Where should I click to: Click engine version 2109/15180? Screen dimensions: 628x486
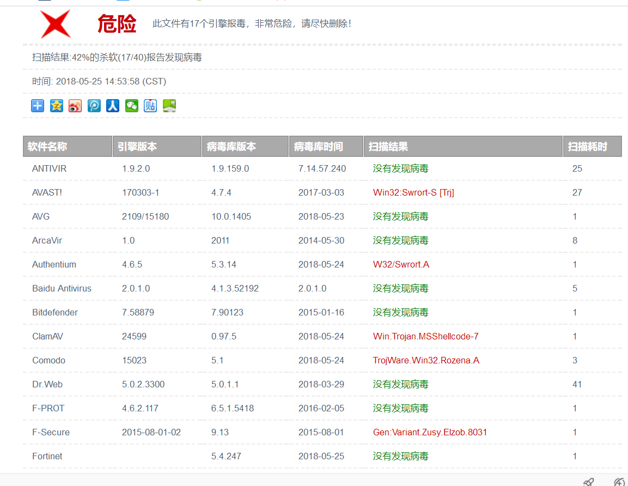pyautogui.click(x=145, y=217)
